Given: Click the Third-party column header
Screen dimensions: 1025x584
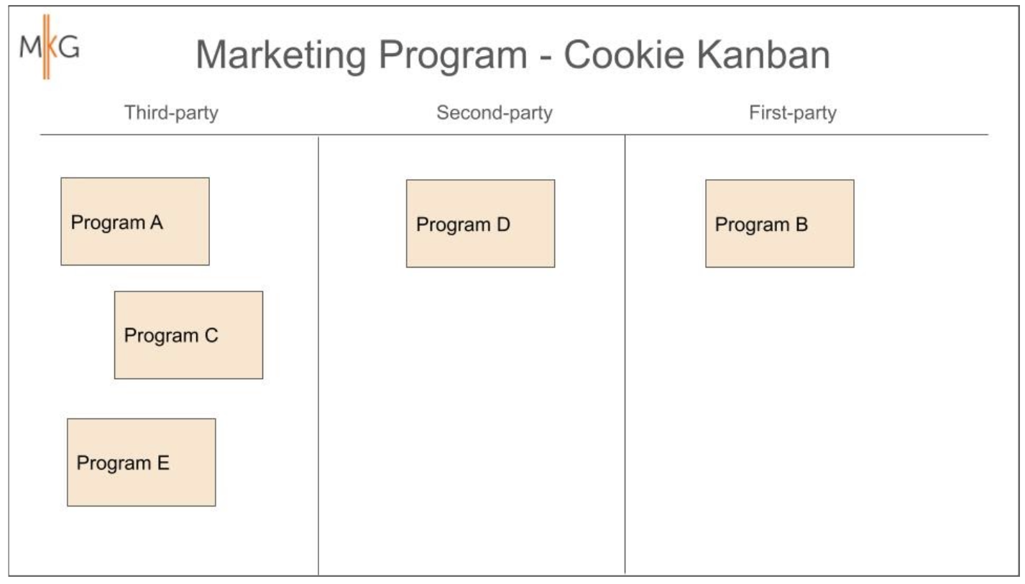Looking at the screenshot, I should 171,113.
